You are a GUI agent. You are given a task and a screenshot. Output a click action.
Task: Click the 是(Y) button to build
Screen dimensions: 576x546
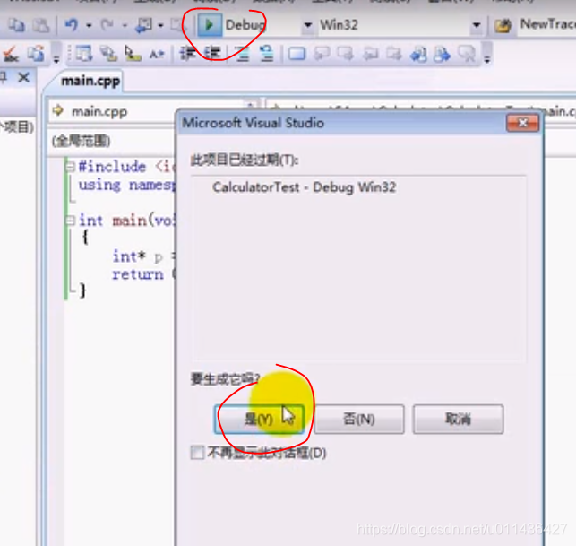point(259,419)
